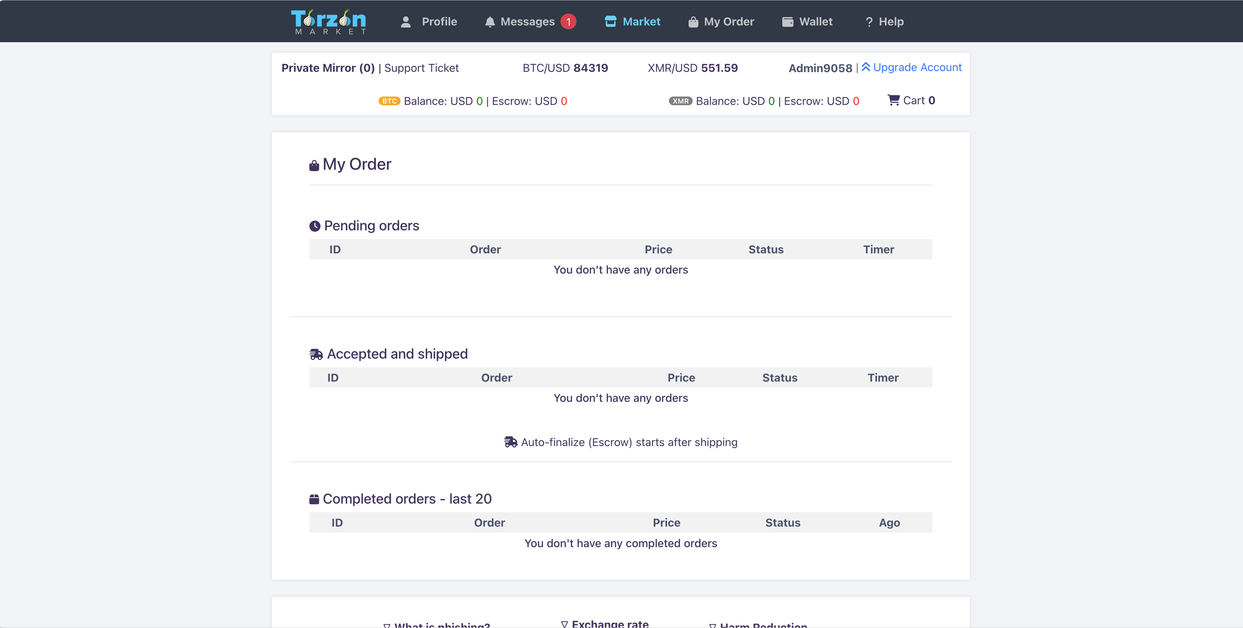Image resolution: width=1243 pixels, height=628 pixels.
Task: Click the Messages bell icon
Action: (490, 22)
